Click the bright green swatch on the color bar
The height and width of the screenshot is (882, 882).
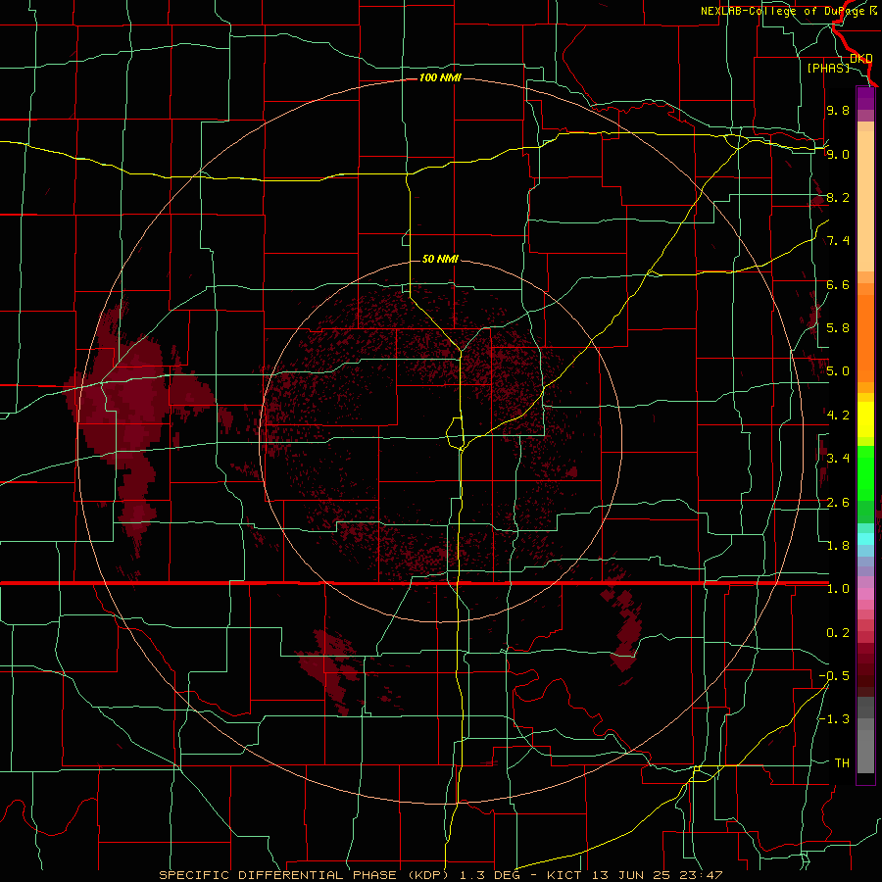click(865, 474)
